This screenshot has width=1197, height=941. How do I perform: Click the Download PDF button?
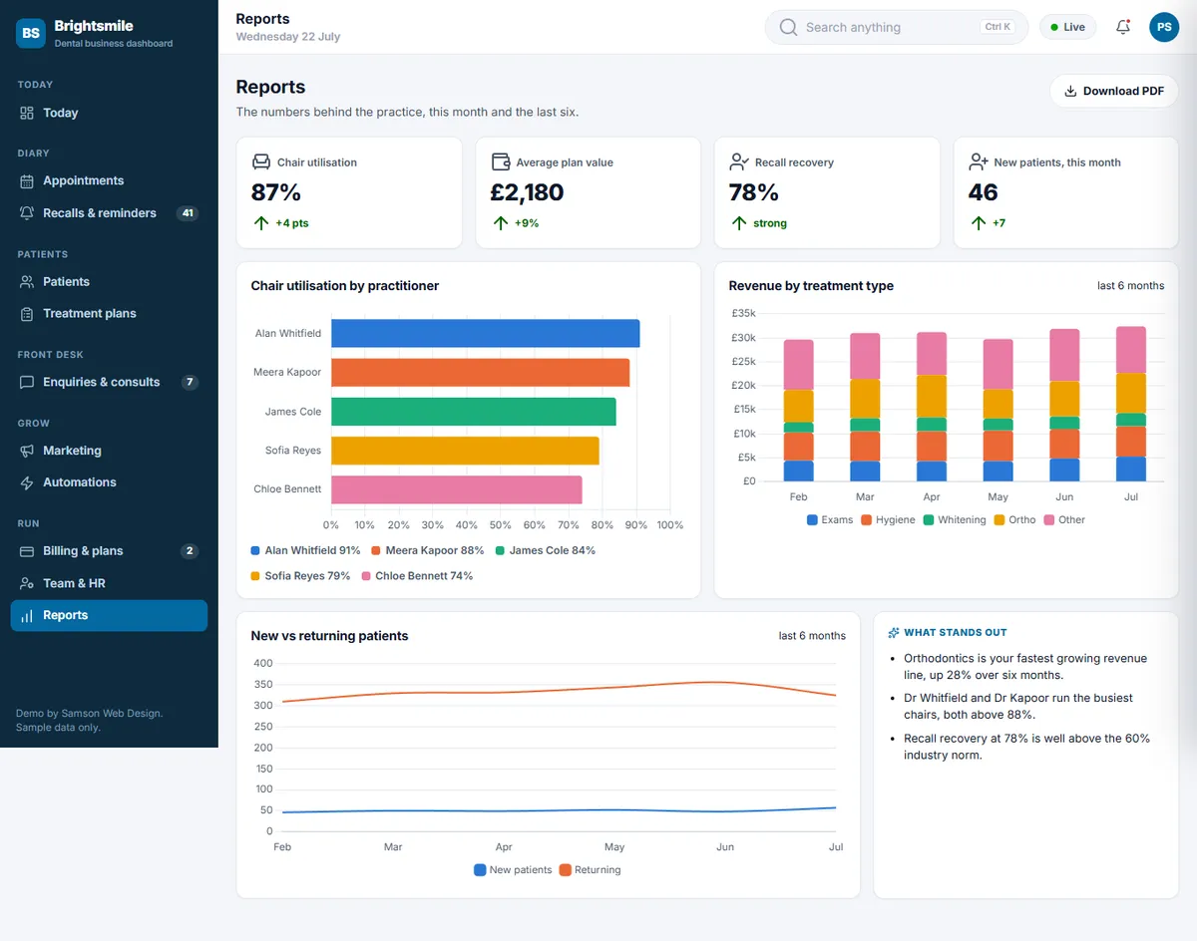[1114, 91]
